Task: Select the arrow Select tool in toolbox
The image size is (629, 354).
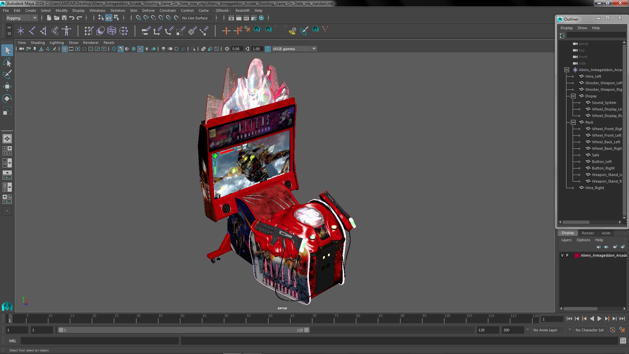Action: pos(7,50)
